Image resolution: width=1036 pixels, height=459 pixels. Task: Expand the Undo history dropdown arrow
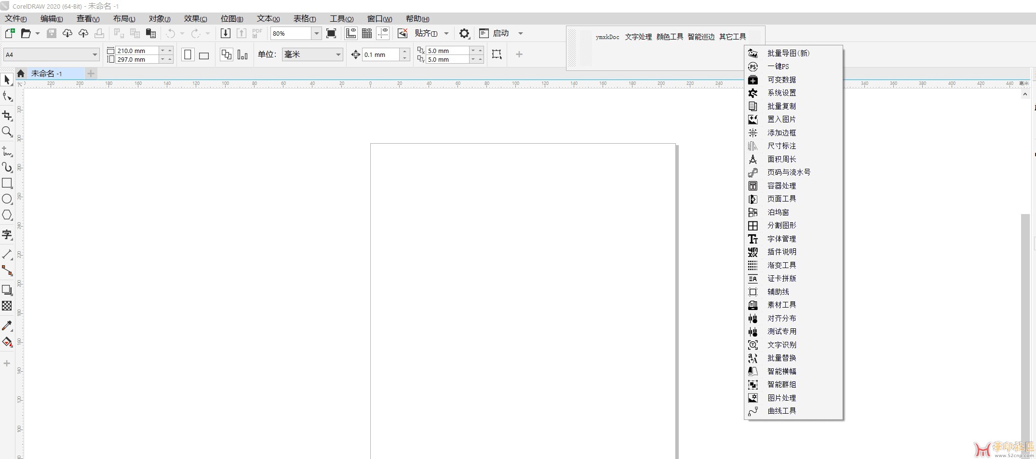[x=182, y=33]
